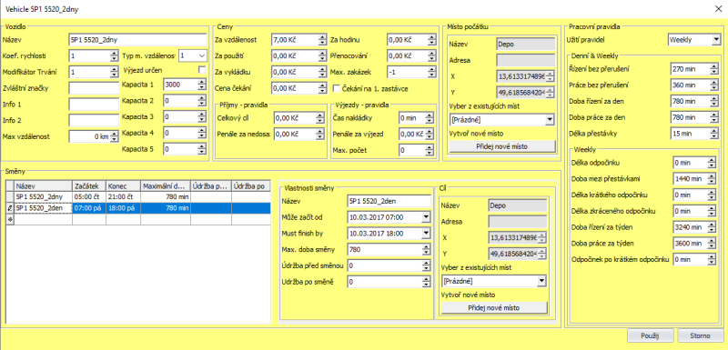
Task: Expand Vyber z existujících míst dropdown in Cíl
Action: point(541,281)
